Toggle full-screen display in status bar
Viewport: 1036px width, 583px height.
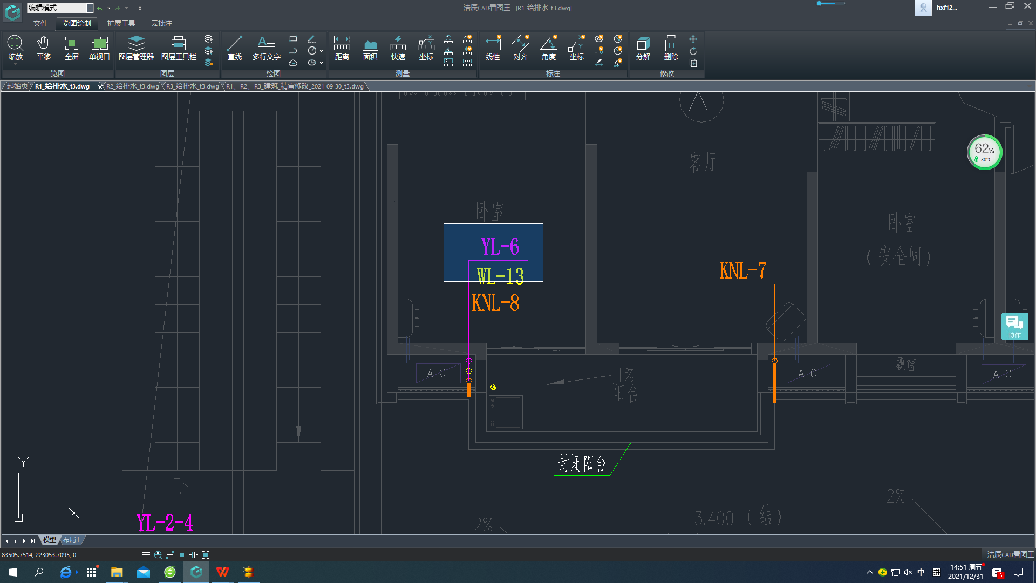point(206,554)
